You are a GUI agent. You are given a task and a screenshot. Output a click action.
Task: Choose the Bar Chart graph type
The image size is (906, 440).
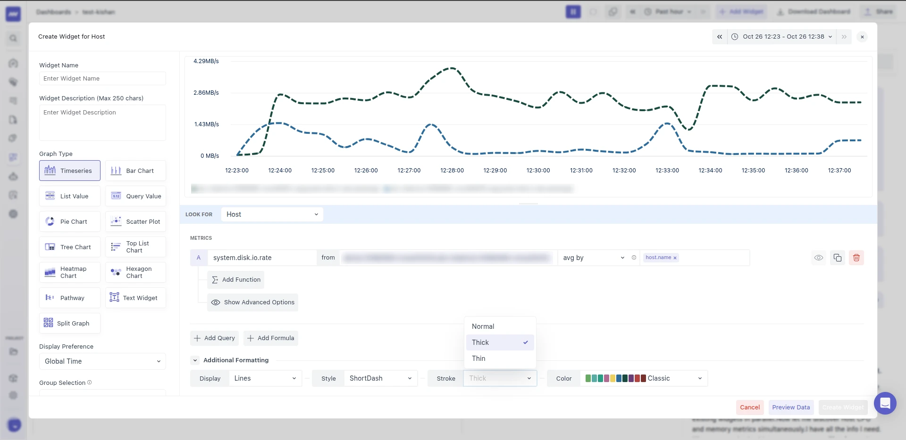135,171
